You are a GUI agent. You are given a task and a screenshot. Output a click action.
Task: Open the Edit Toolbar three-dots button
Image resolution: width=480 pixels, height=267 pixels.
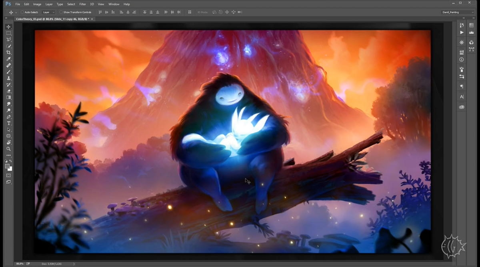tap(8, 155)
